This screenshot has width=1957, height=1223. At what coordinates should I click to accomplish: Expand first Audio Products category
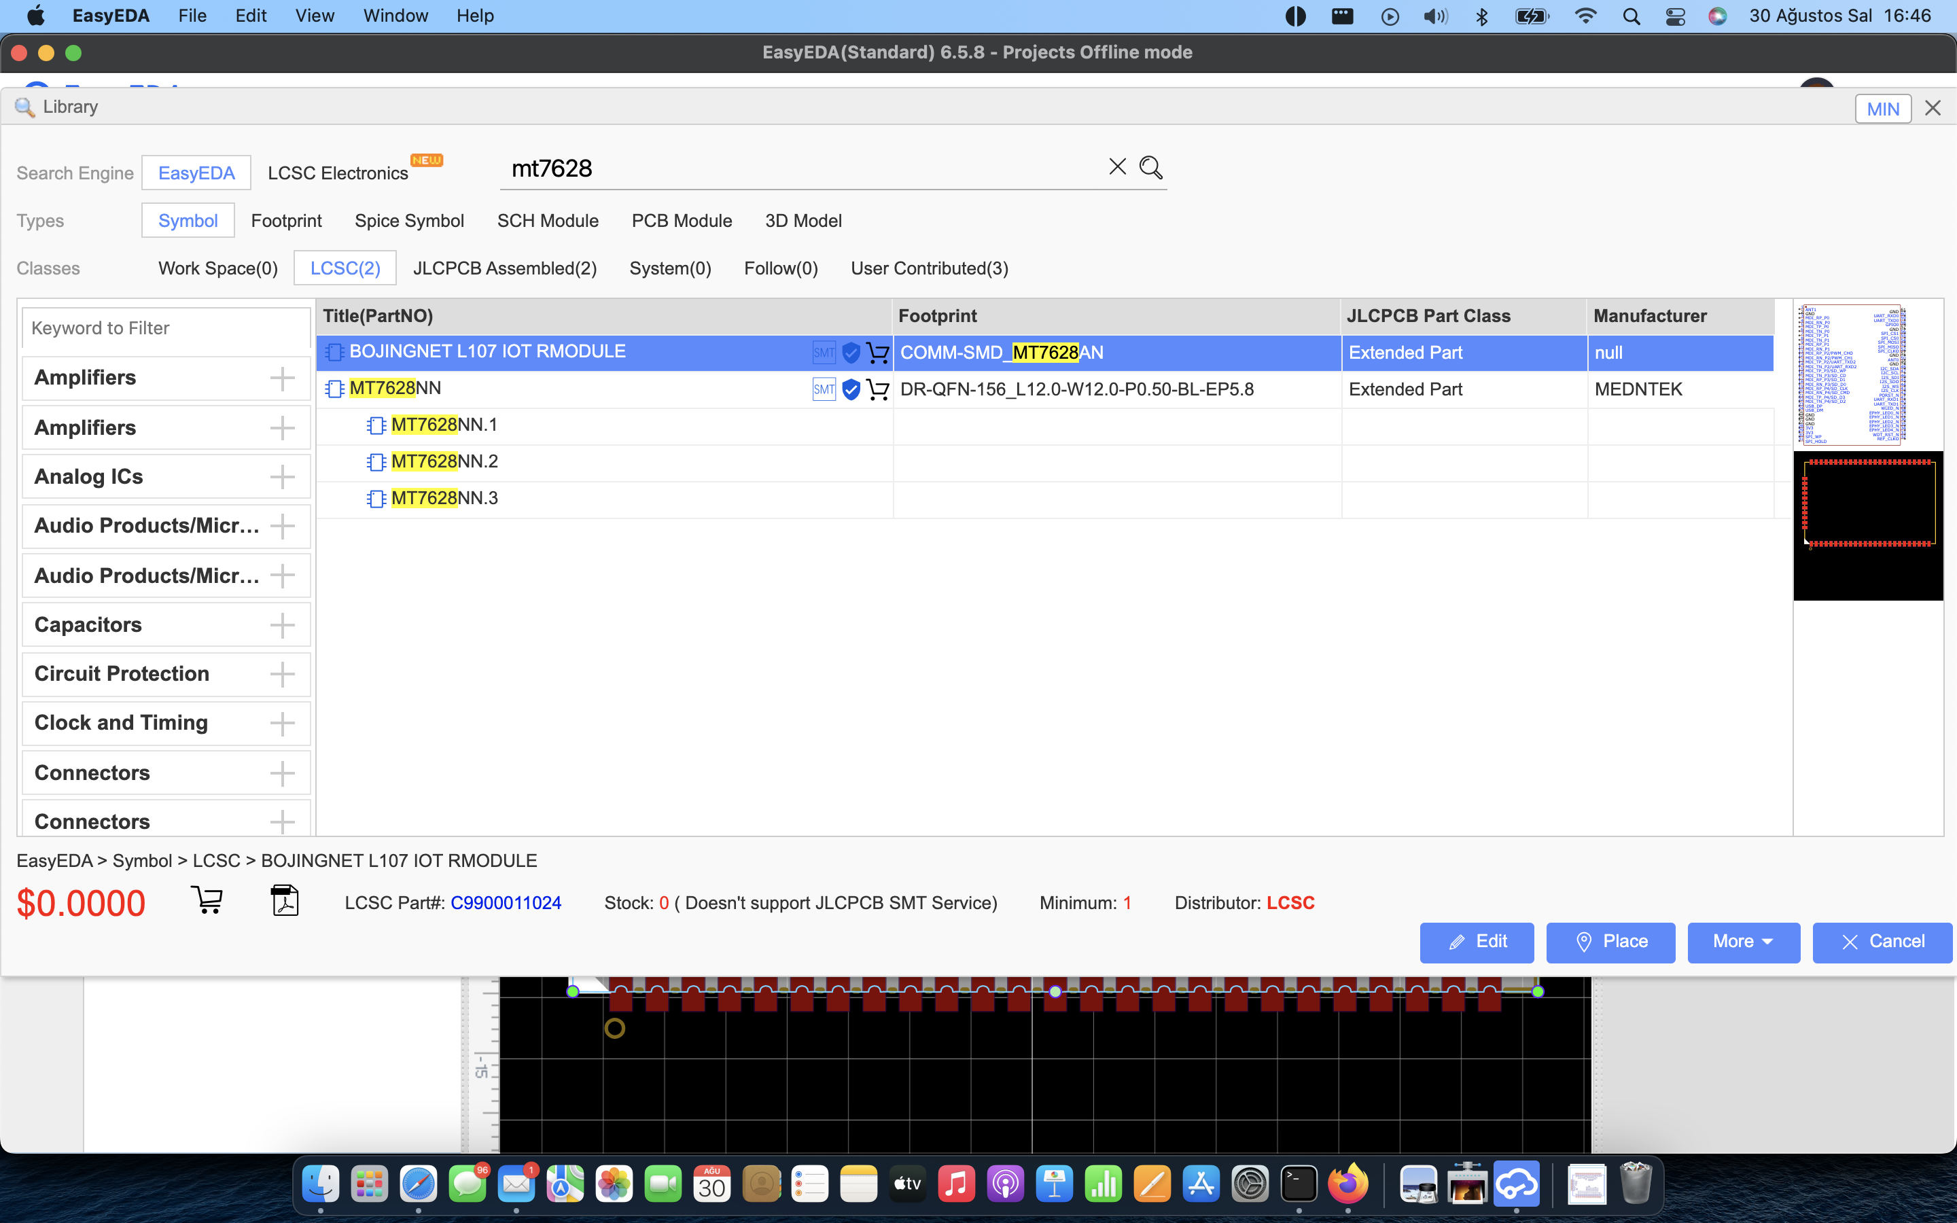tap(282, 526)
